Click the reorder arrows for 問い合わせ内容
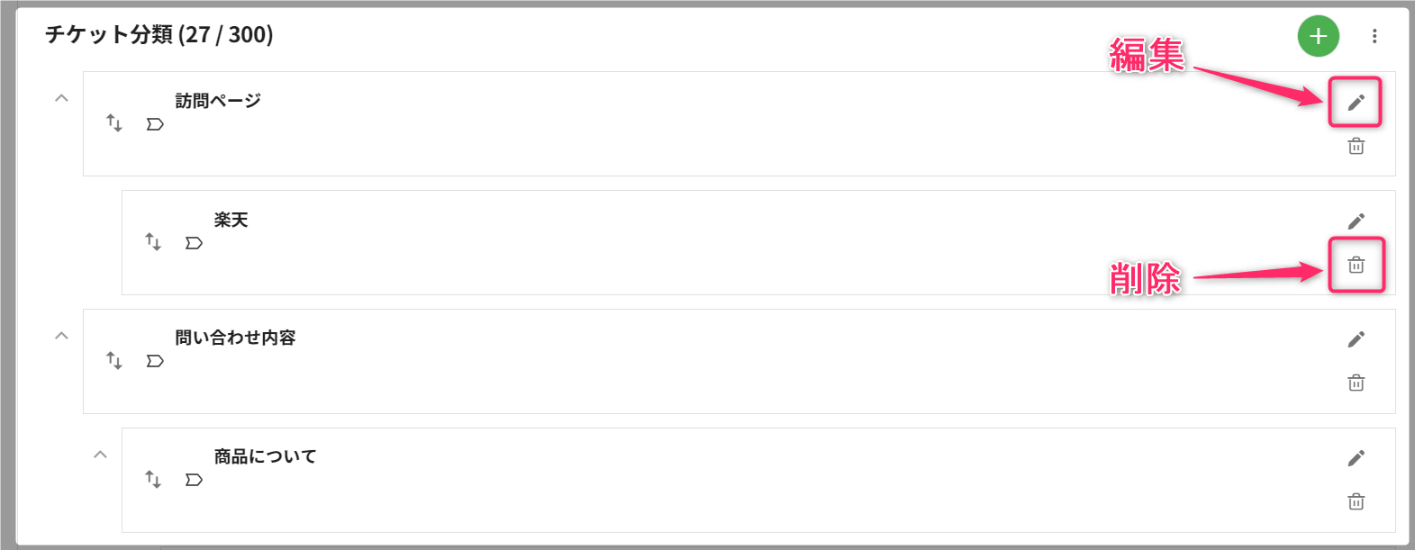This screenshot has height=550, width=1415. [x=114, y=360]
